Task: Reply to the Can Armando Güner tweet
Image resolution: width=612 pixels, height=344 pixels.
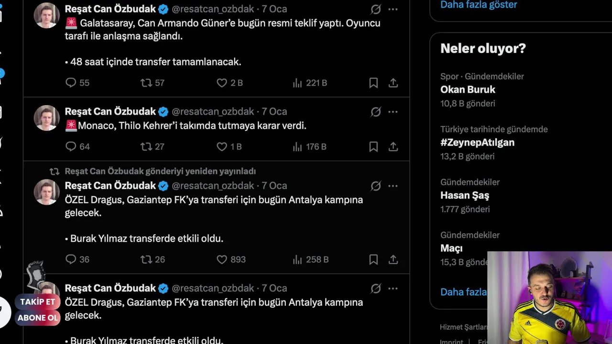Action: coord(71,83)
